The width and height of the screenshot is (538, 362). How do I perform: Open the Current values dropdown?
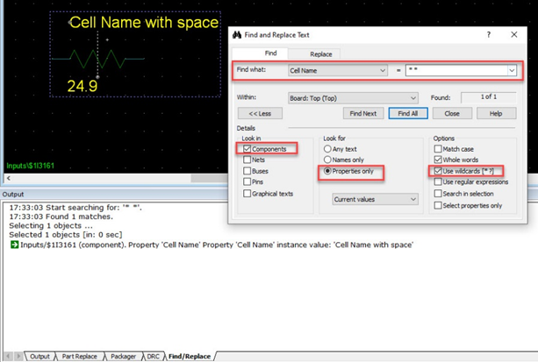(x=375, y=199)
